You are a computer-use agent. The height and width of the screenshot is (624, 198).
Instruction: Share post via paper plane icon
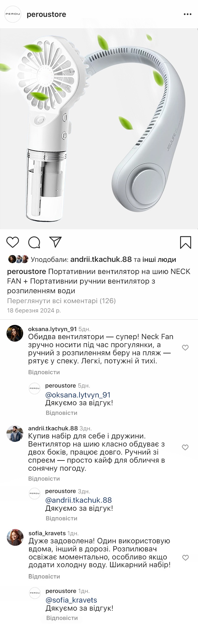tap(56, 242)
